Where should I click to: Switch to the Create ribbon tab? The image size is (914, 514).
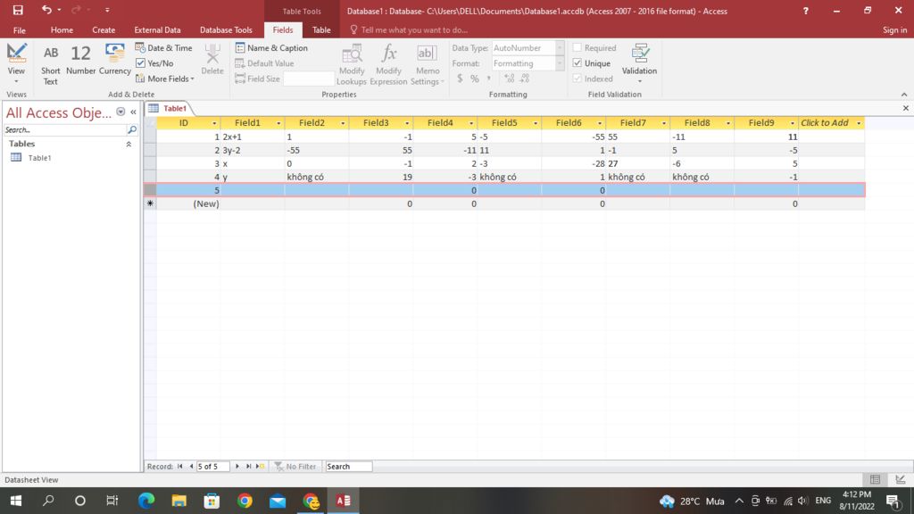pos(104,30)
